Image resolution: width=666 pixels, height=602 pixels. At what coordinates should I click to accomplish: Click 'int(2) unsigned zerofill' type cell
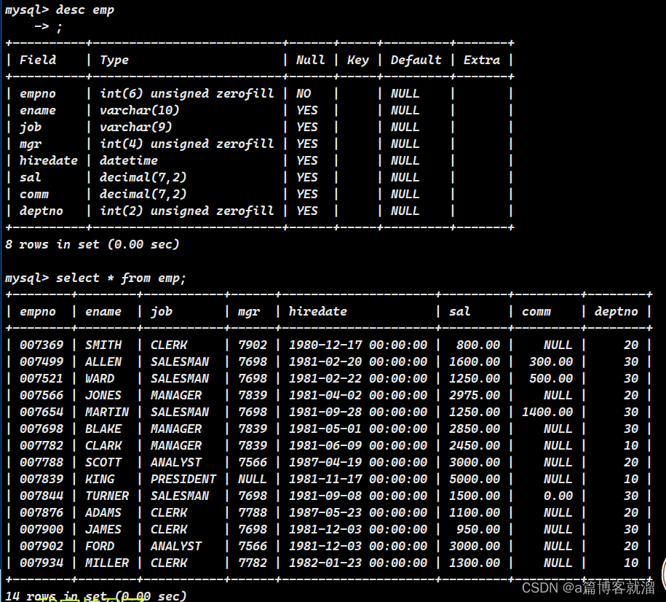pyautogui.click(x=187, y=211)
